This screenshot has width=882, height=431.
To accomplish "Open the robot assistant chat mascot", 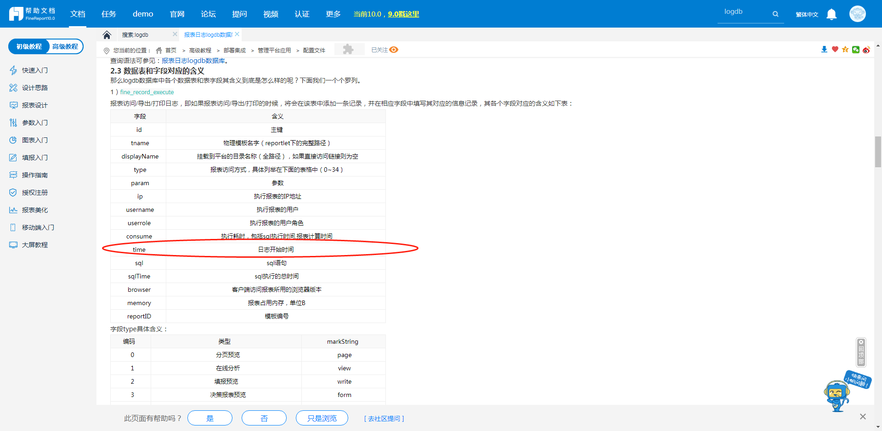I will click(x=837, y=395).
